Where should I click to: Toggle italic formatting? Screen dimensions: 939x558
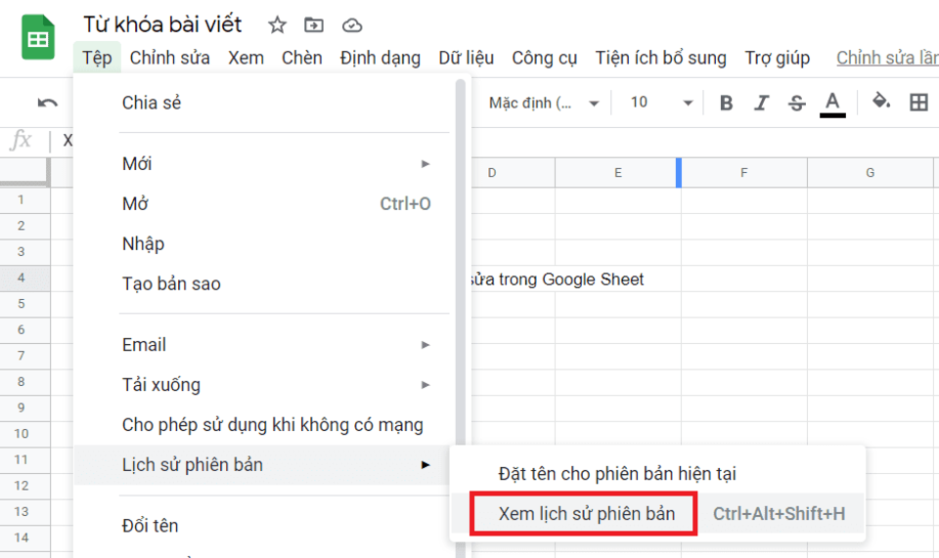762,103
